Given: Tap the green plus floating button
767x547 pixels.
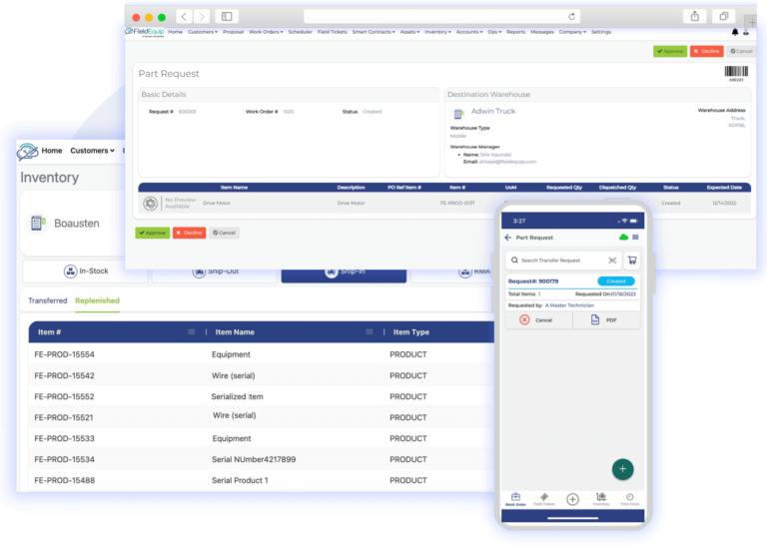Looking at the screenshot, I should click(x=623, y=469).
